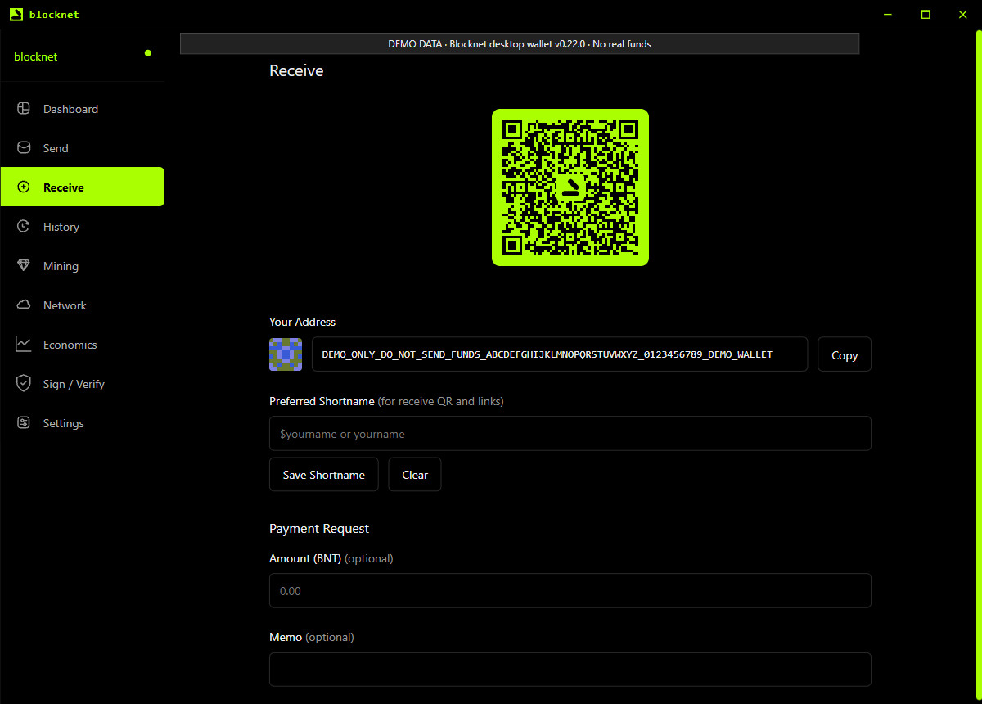Click the Sign / Verify shield icon
The width and height of the screenshot is (982, 704).
pyautogui.click(x=24, y=384)
